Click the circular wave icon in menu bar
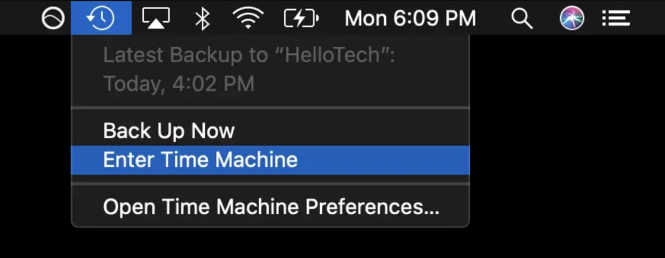 53,19
